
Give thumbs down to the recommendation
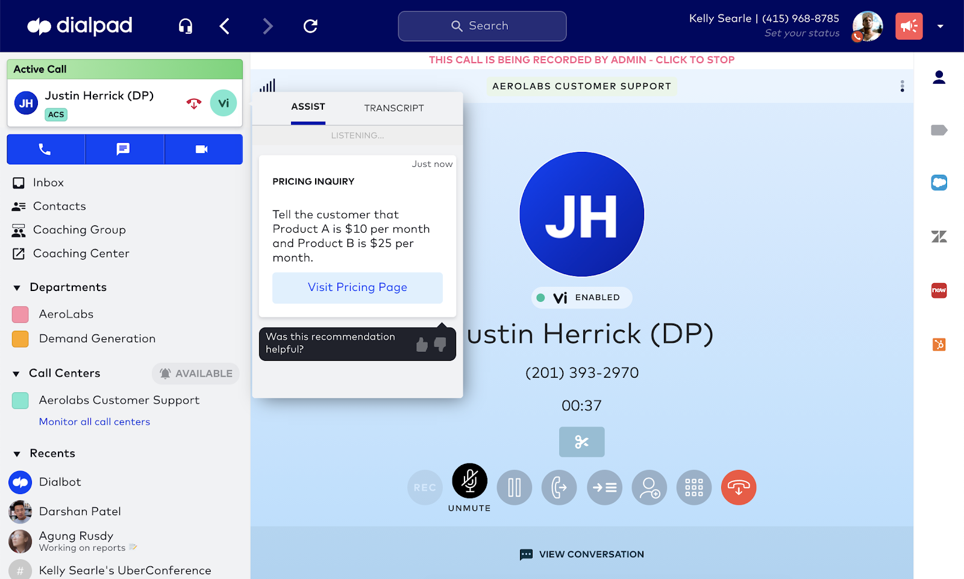click(x=440, y=344)
